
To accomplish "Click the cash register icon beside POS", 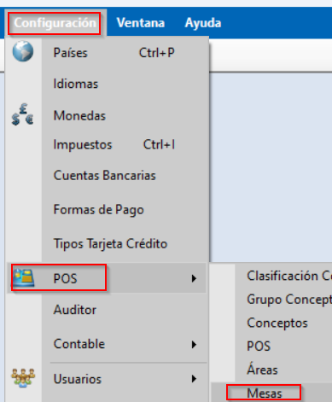I will pos(24,278).
